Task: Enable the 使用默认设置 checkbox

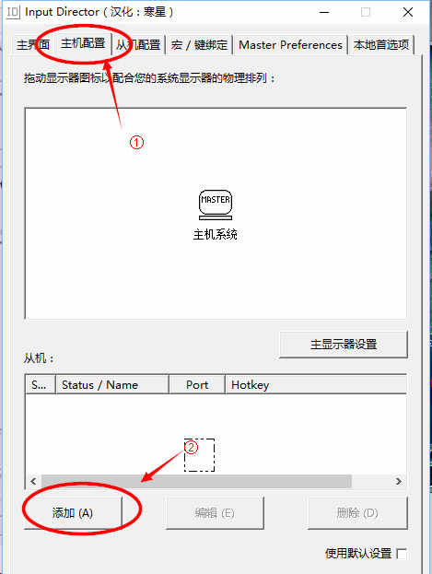Action: [402, 553]
